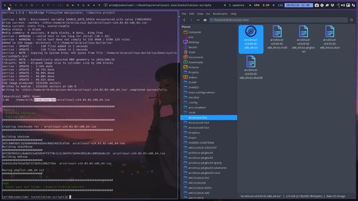
Task: Open ArcoLinuxB-Out bookmark in sidebar
Action: [x=196, y=128]
